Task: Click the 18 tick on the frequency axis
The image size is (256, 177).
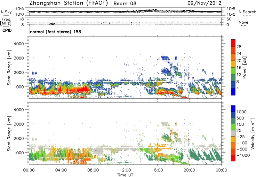Action: 21,19
